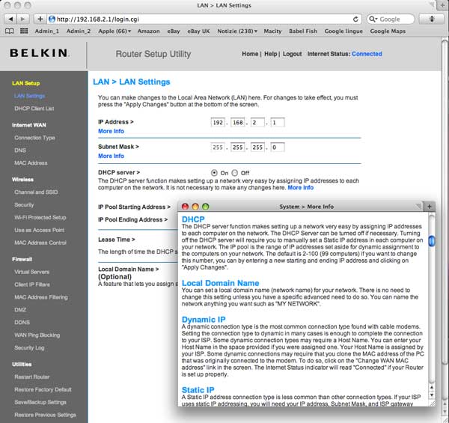This screenshot has width=449, height=423.
Task: Go forward with the Safari forward arrow
Action: 23,19
